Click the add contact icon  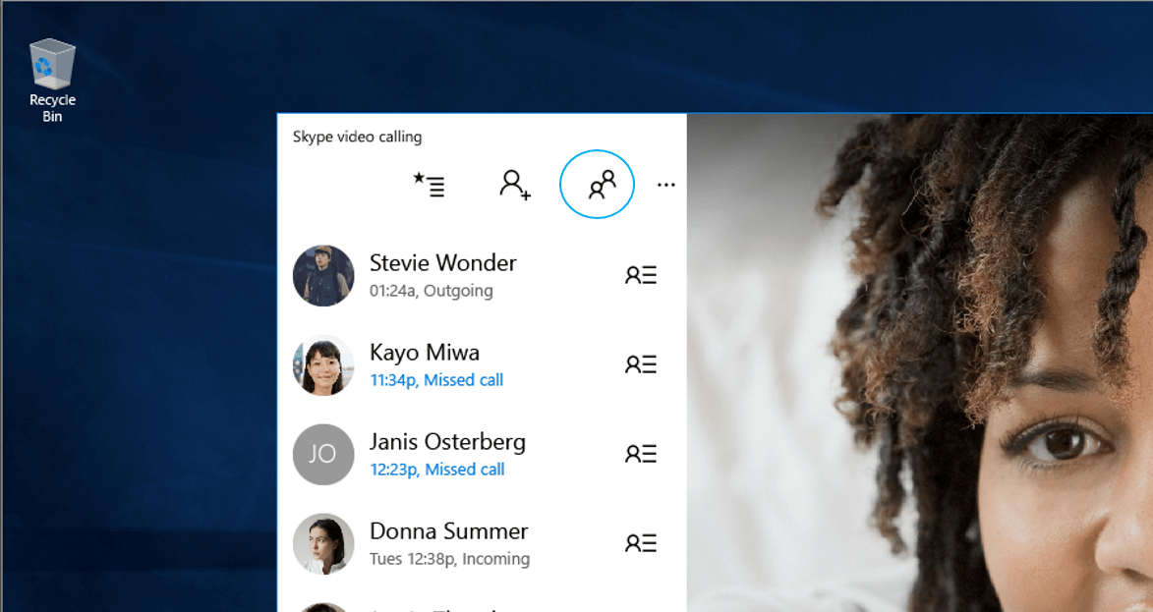pyautogui.click(x=515, y=185)
